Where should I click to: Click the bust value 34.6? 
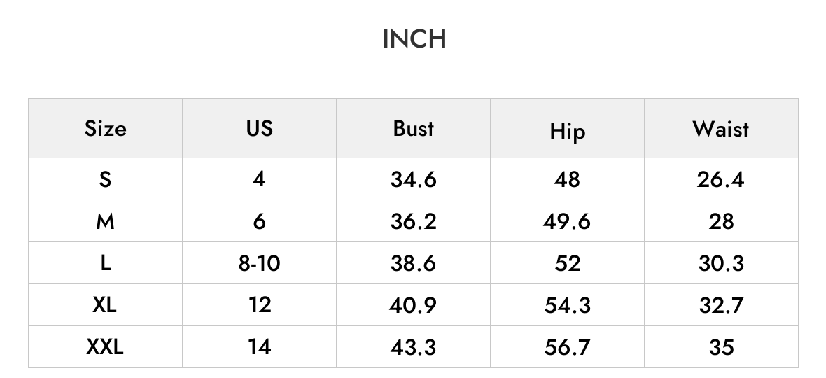[x=414, y=179]
